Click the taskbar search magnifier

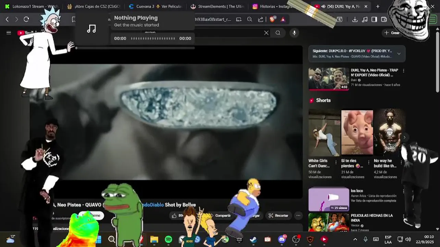pyautogui.click(x=112, y=239)
